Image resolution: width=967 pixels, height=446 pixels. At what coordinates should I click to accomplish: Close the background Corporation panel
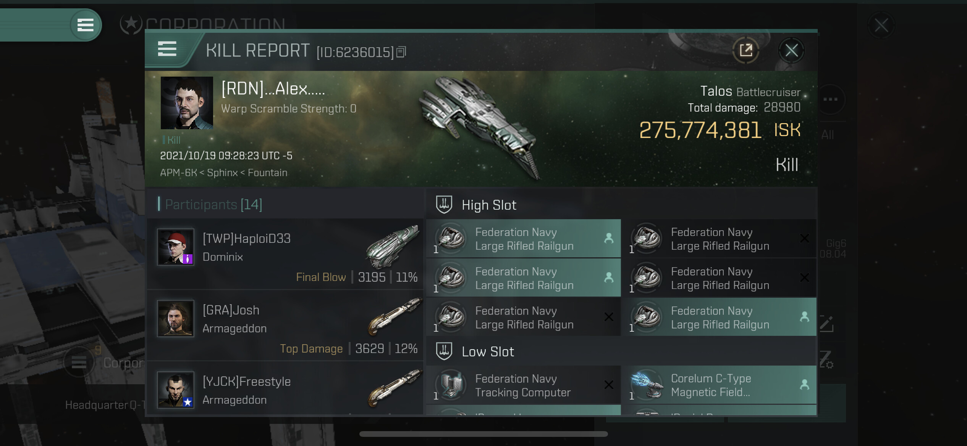click(x=881, y=26)
